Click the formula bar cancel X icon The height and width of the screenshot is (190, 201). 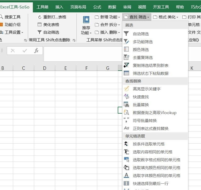[x=13, y=51]
